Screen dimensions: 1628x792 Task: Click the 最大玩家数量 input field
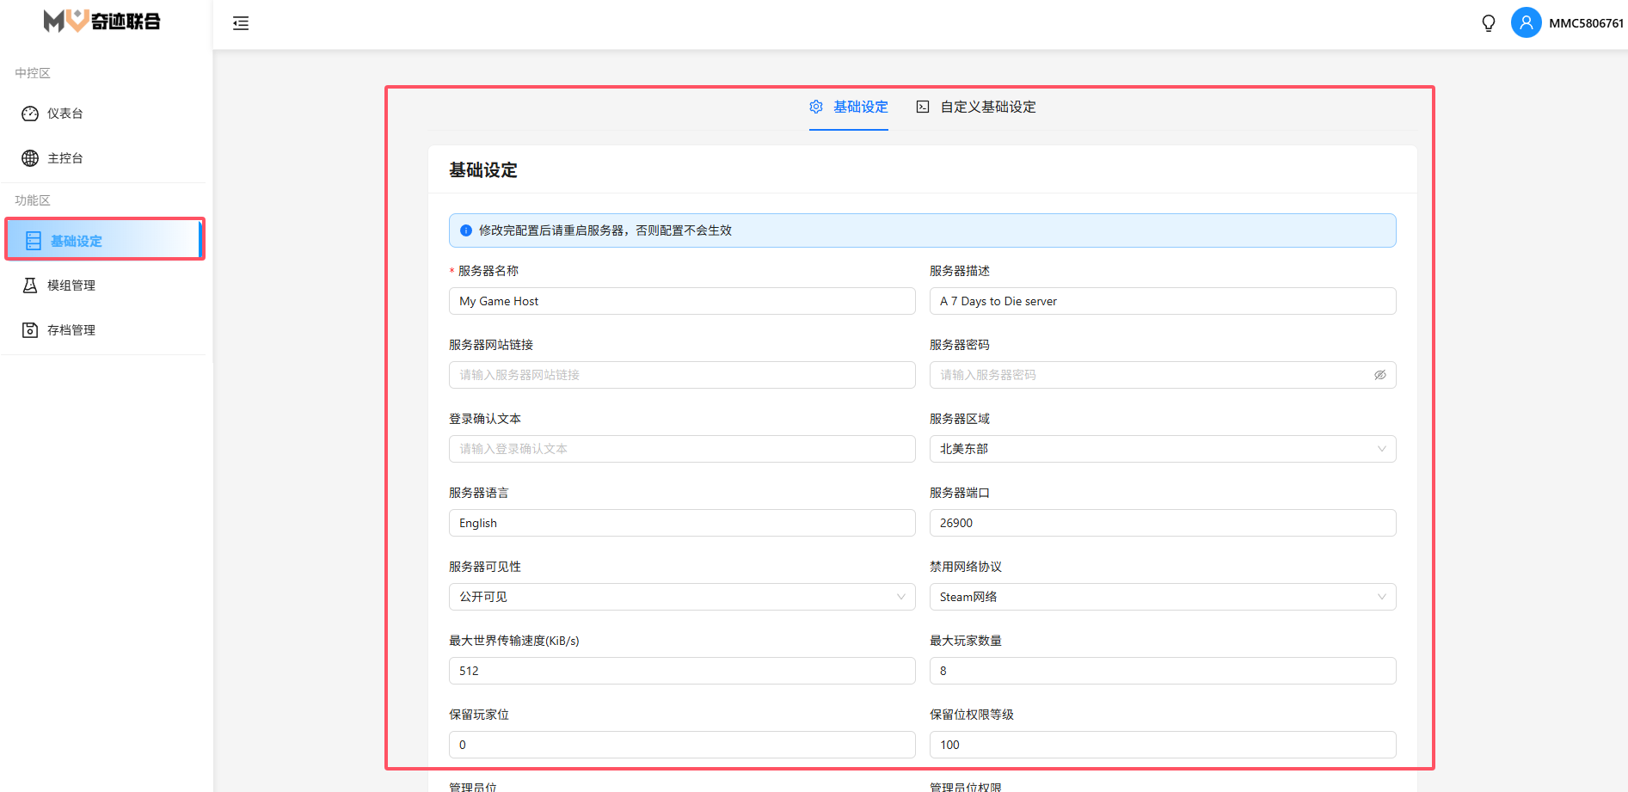pyautogui.click(x=1162, y=671)
